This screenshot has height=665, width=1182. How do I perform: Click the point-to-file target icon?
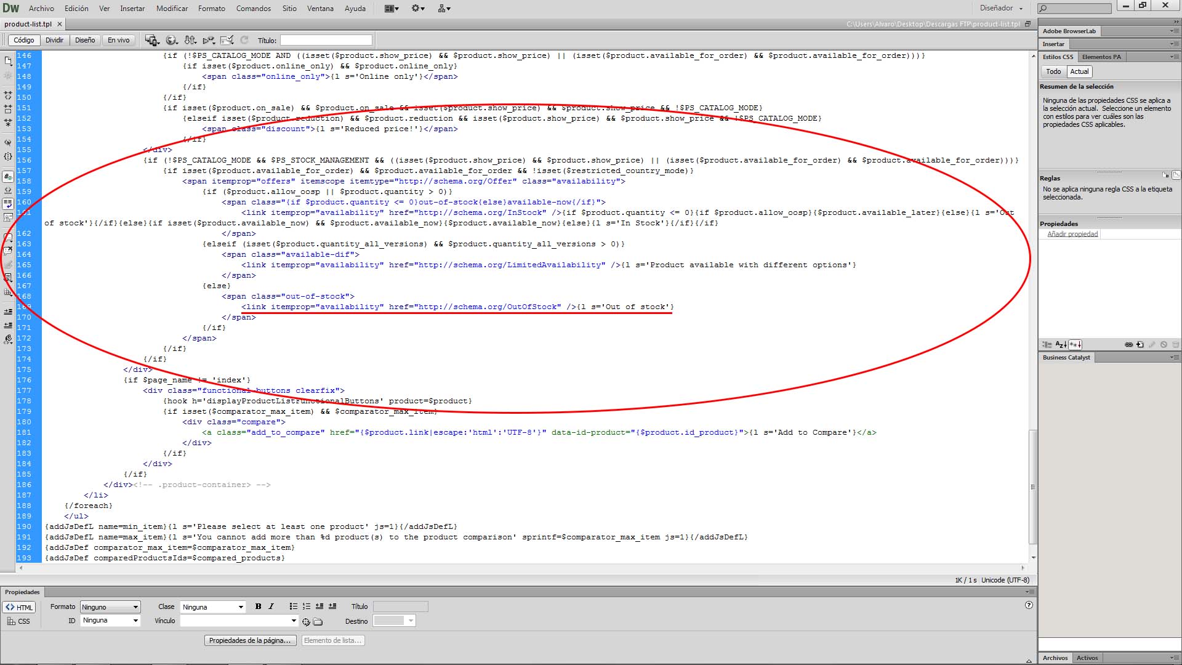point(306,621)
